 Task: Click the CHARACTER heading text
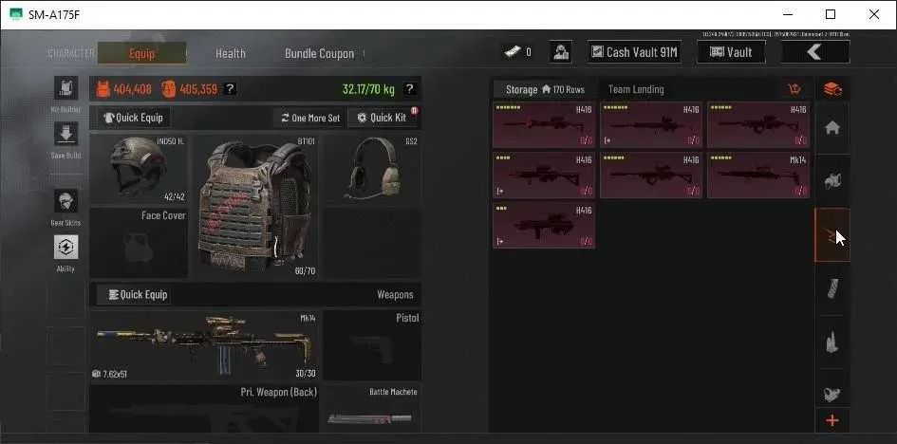pyautogui.click(x=70, y=54)
